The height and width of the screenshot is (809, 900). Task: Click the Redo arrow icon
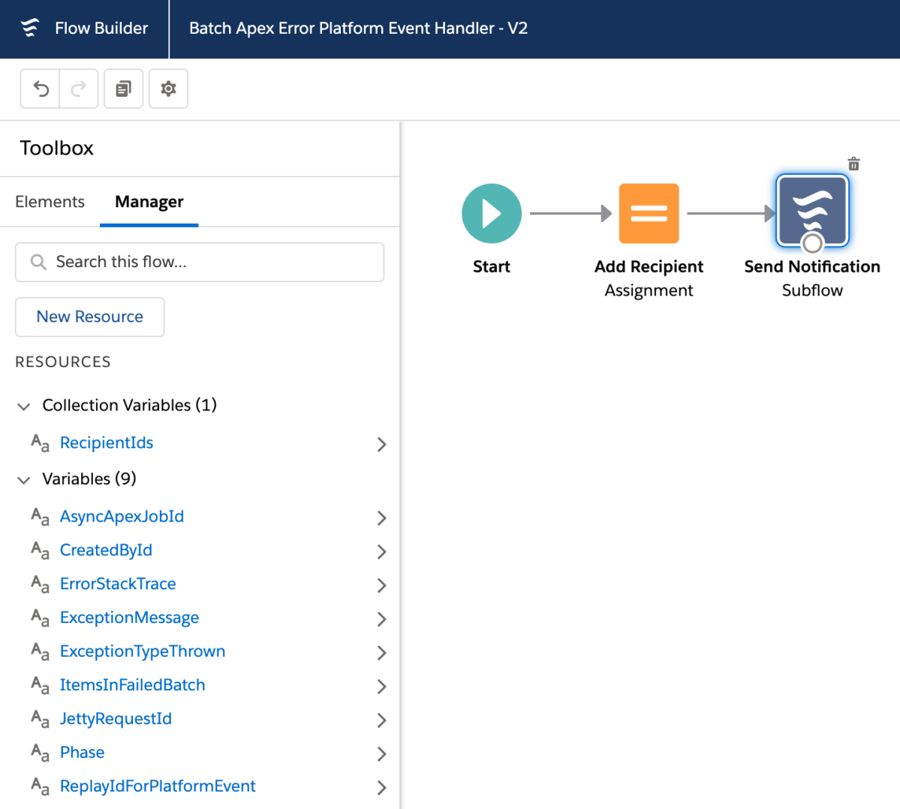point(79,89)
